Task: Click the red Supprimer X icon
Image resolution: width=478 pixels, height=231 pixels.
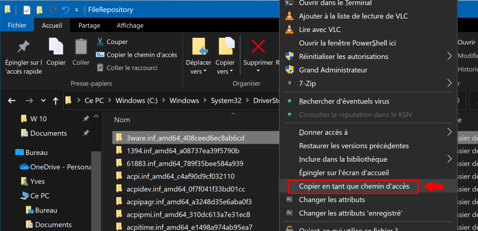Action: pyautogui.click(x=258, y=46)
